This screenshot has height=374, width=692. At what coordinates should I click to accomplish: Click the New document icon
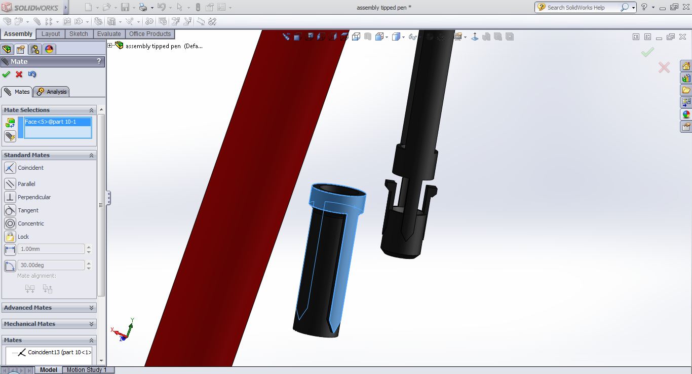88,7
